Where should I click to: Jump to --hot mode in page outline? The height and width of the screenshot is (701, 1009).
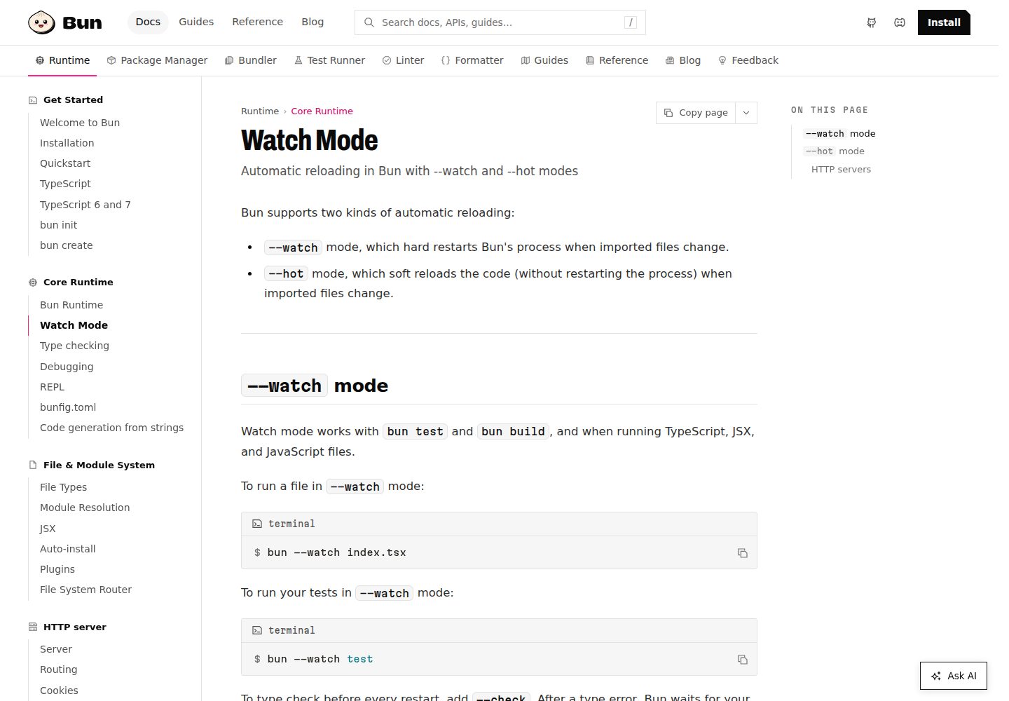(x=835, y=151)
